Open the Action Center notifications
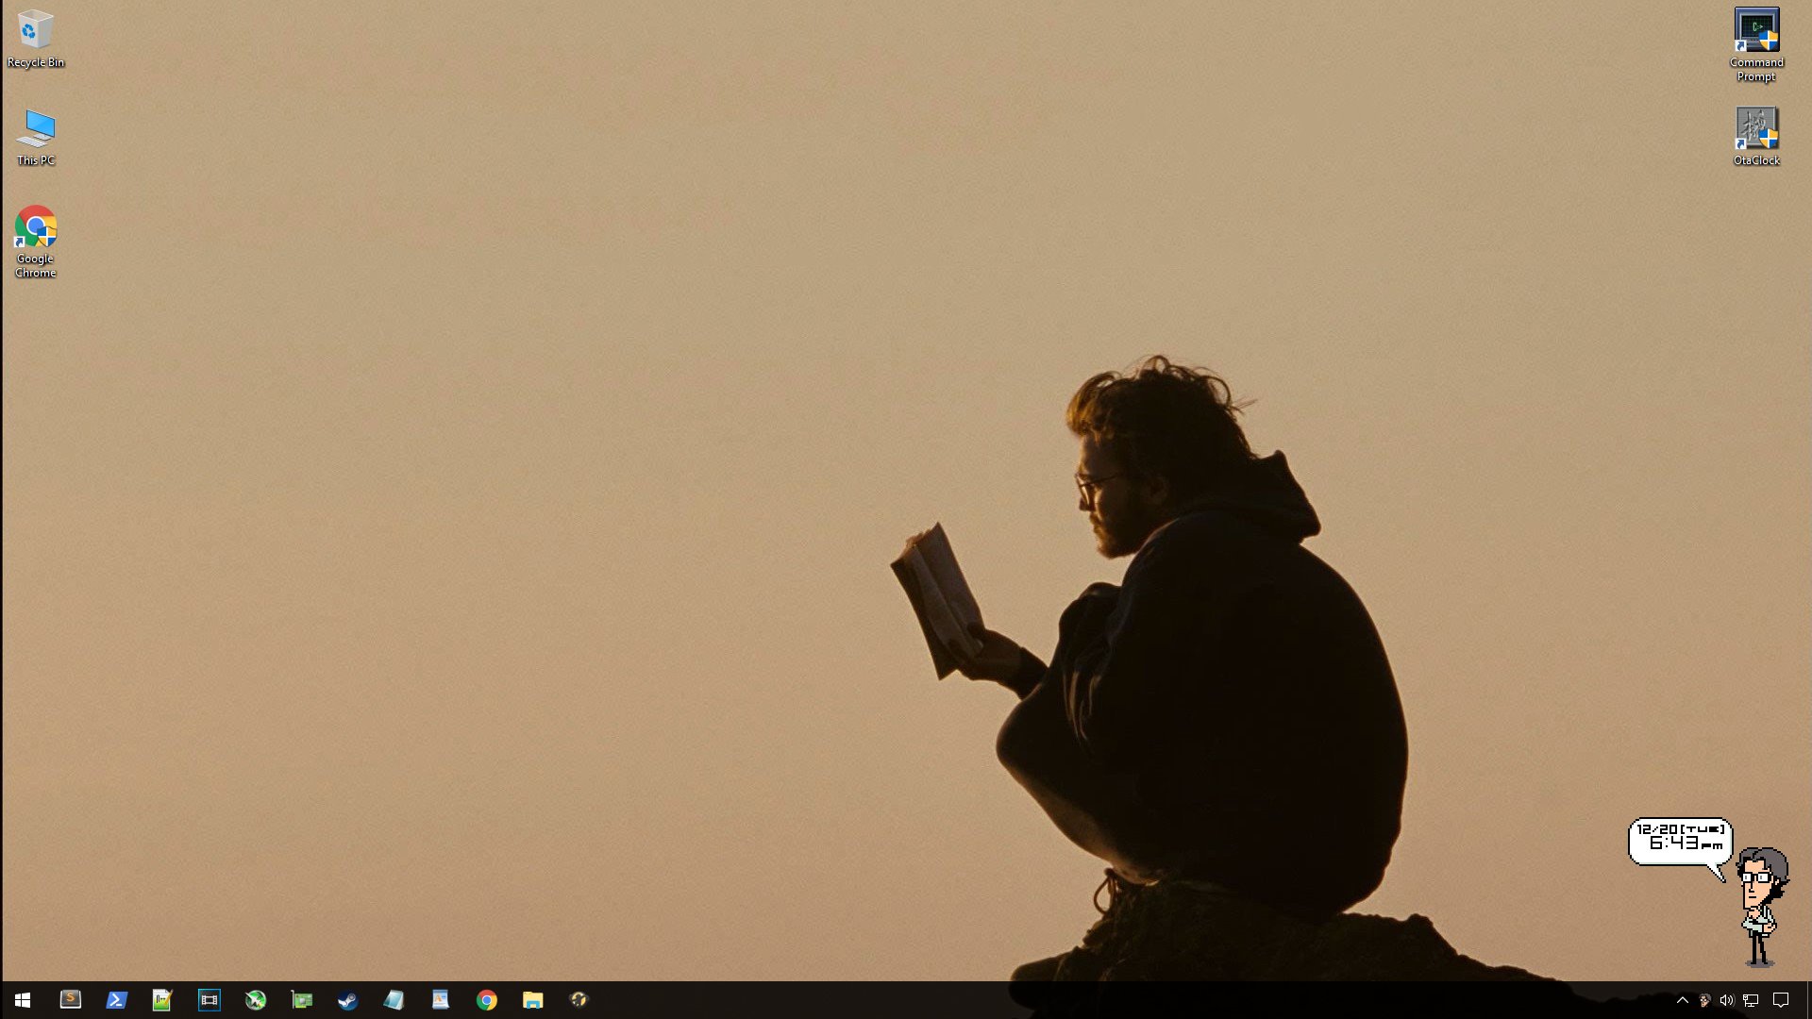This screenshot has height=1019, width=1812. pyautogui.click(x=1781, y=1000)
